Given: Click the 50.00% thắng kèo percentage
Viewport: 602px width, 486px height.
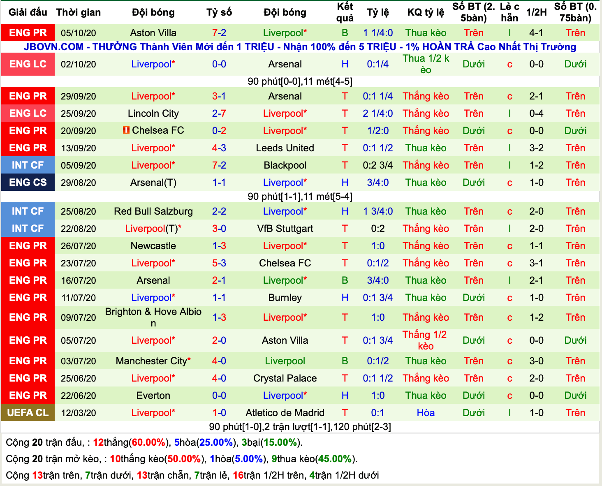Looking at the screenshot, I should (185, 459).
